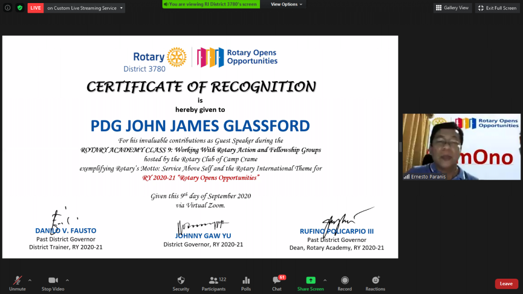Switch to Gallery View
Screen dimensions: 523x294
(x=453, y=8)
